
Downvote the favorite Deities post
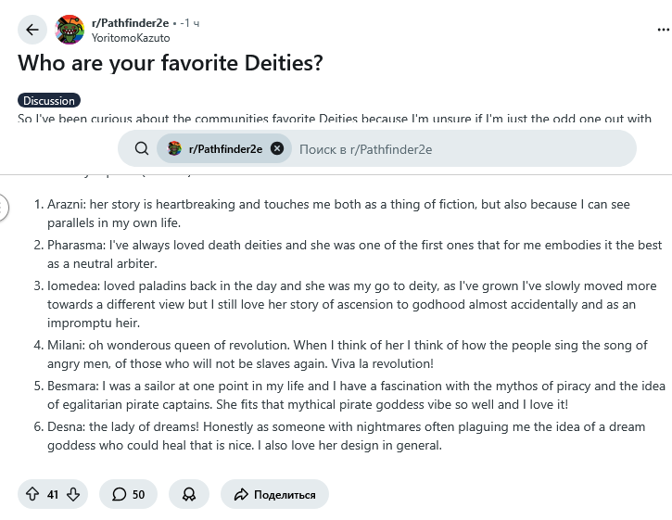[73, 494]
